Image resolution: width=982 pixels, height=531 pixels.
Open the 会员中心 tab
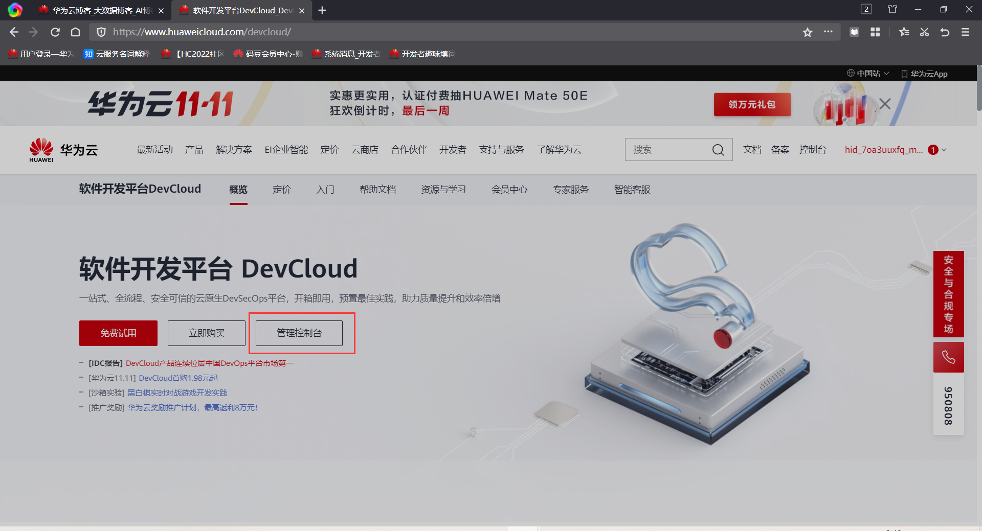509,190
